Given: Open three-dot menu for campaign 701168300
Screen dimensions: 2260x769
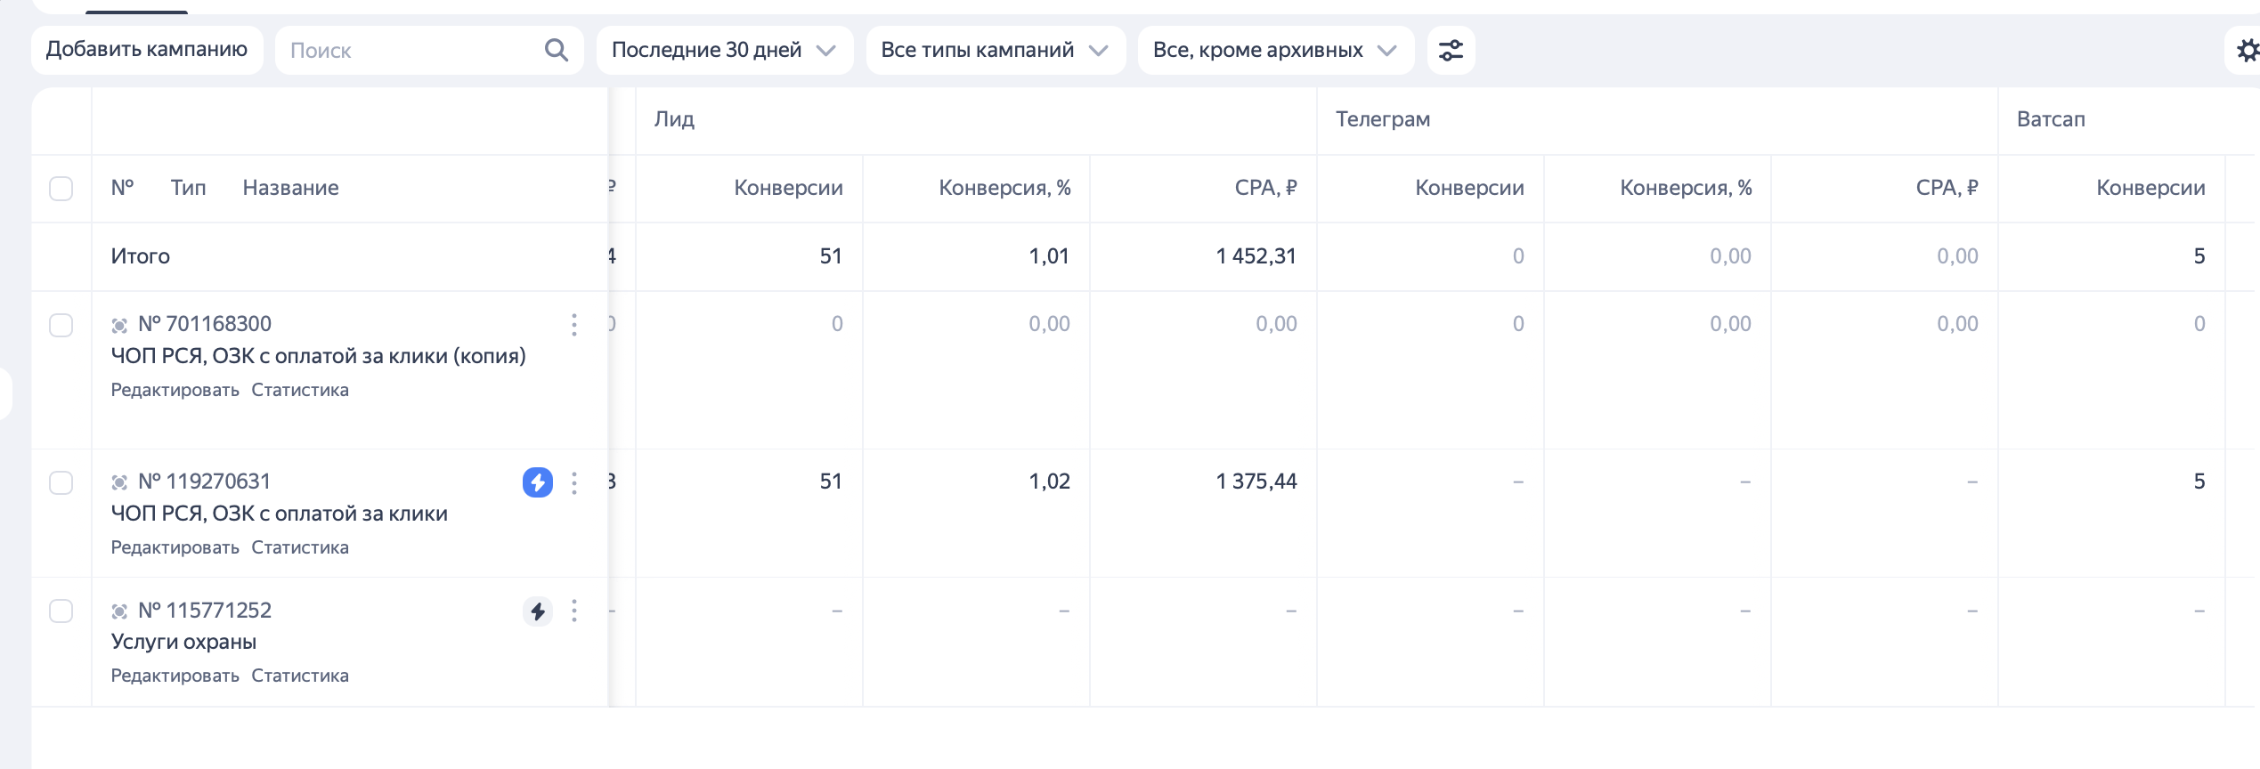Looking at the screenshot, I should coord(574,325).
